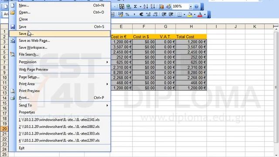Expand the Permission submenu
Image resolution: width=279 pixels, height=157 pixels.
pos(60,62)
